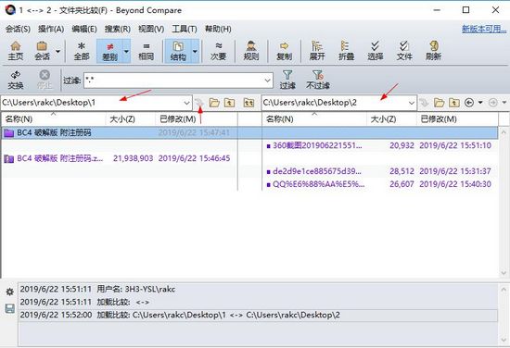Select the BC4 破解版 附注册码 folder row

(120, 132)
